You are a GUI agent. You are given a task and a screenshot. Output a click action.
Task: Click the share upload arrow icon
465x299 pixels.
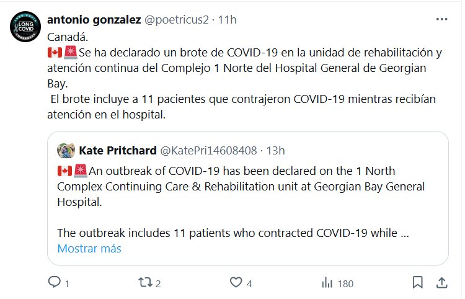(x=441, y=283)
